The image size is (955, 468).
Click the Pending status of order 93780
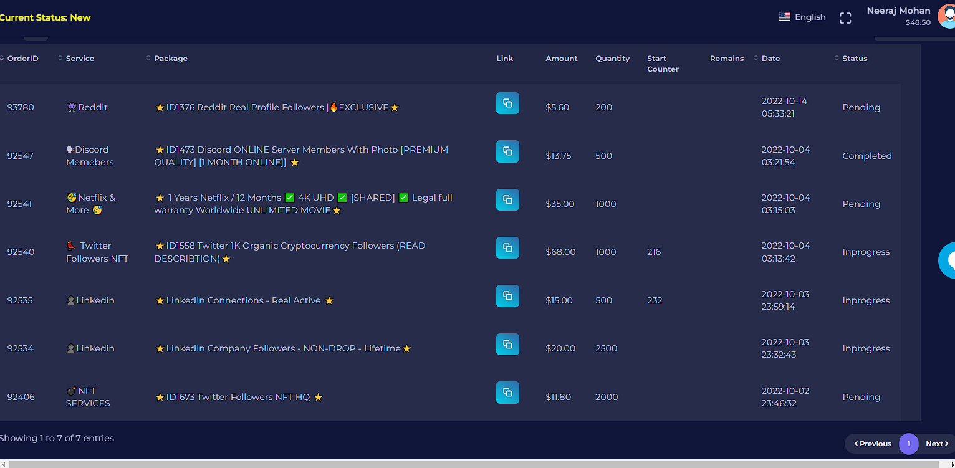tap(861, 107)
